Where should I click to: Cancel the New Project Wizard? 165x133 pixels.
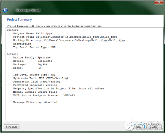153,127
